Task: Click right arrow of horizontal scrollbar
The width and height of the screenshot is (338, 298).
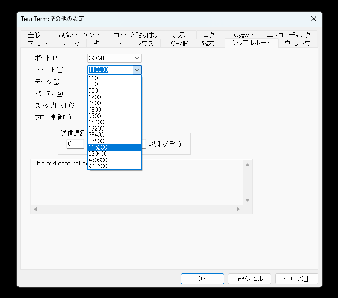Action: click(x=238, y=209)
